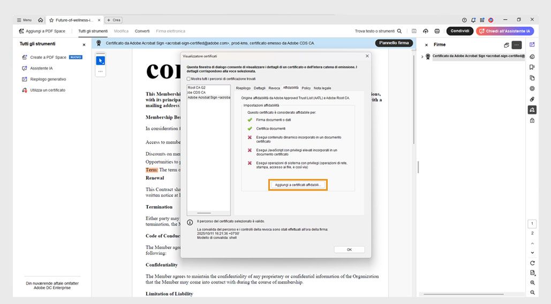The width and height of the screenshot is (551, 304).
Task: Open the comments icon in right rail
Action: click(x=532, y=57)
